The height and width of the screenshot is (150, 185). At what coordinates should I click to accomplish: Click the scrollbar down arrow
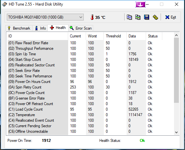[176, 132]
